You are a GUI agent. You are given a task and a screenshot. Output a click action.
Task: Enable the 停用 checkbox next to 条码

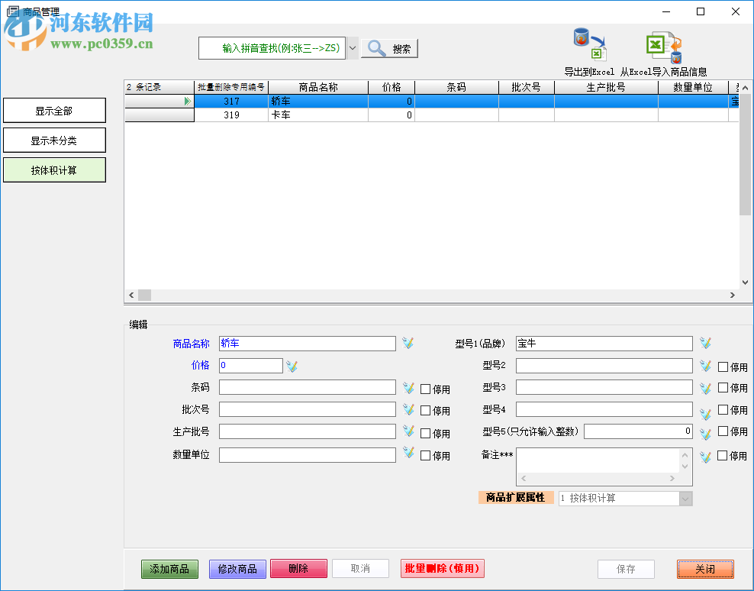pyautogui.click(x=425, y=387)
